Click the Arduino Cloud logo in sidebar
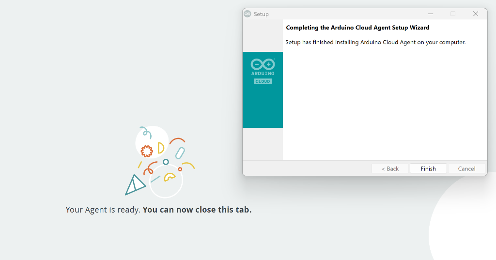Image resolution: width=496 pixels, height=260 pixels. tap(263, 72)
